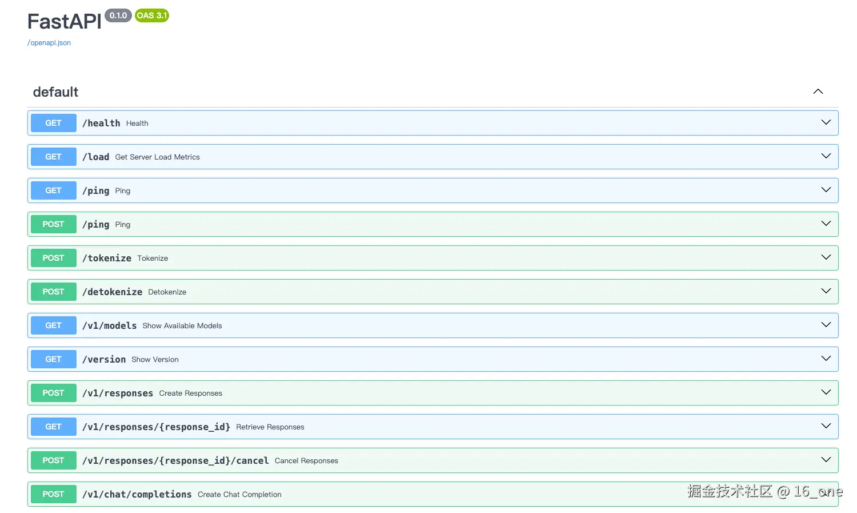Select the /v1/chat/completions path text

137,494
